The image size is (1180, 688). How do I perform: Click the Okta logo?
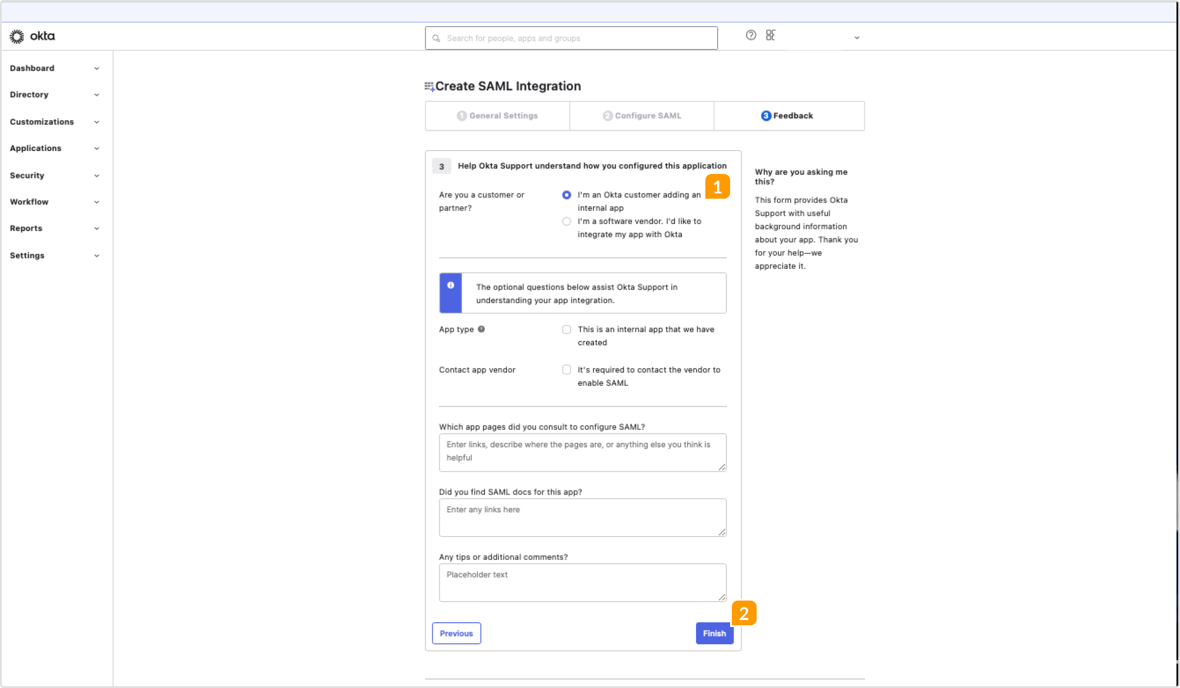(x=32, y=36)
